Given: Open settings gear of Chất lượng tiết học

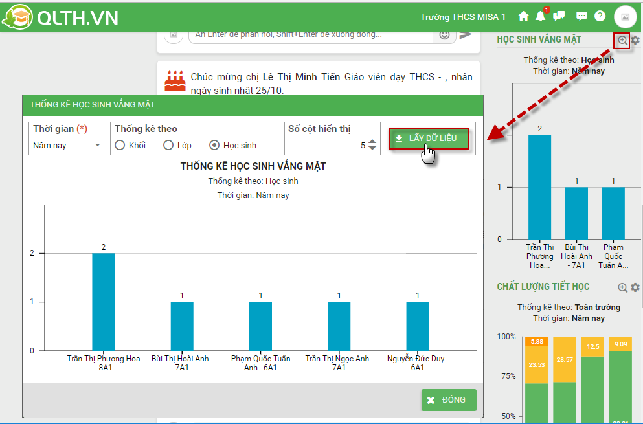Looking at the screenshot, I should tap(635, 287).
